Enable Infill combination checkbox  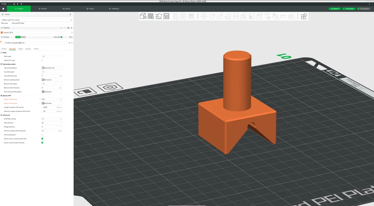pos(42,135)
